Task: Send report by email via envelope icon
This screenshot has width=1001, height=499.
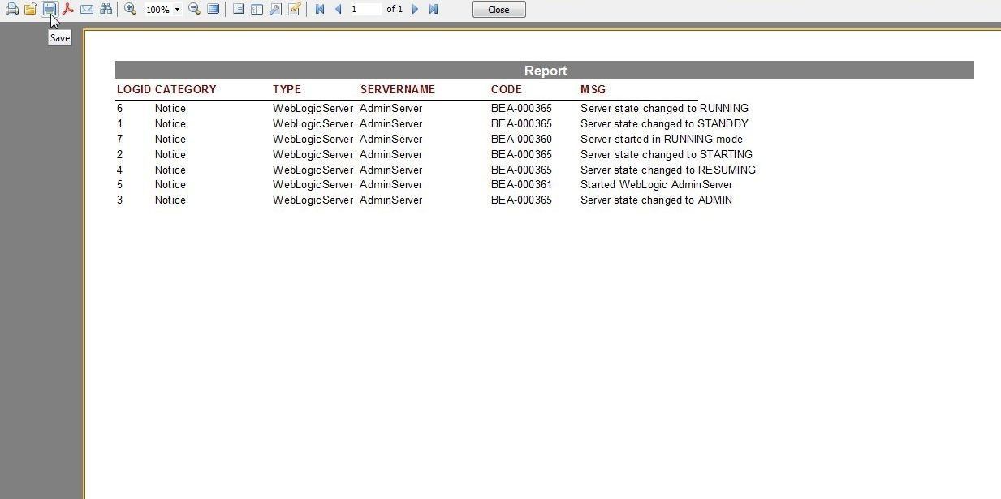Action: pos(86,10)
